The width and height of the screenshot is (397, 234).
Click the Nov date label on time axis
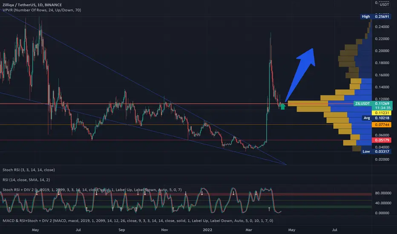tap(164, 230)
